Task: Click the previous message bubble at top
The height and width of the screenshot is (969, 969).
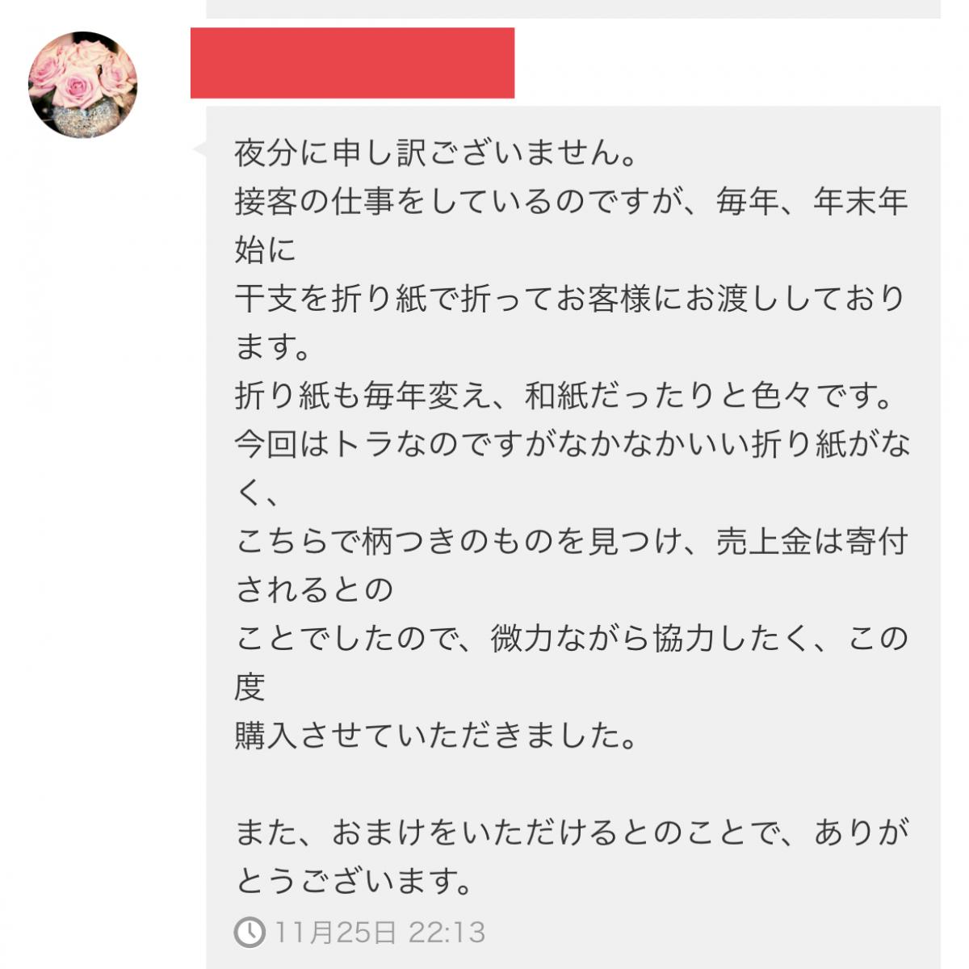Action: [573, 9]
